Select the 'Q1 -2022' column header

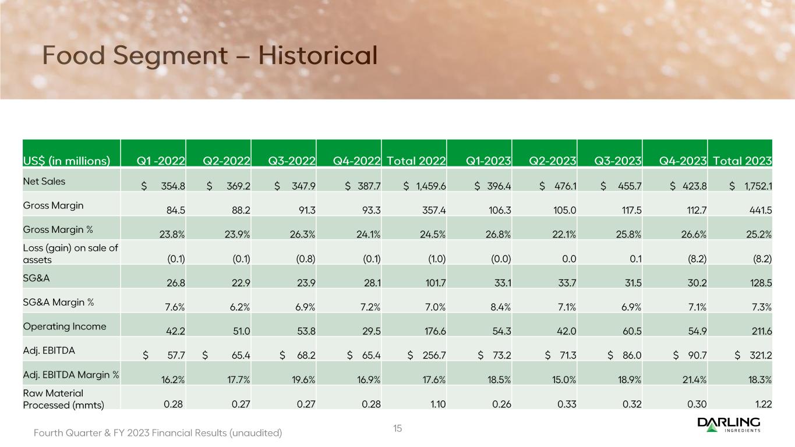click(161, 161)
